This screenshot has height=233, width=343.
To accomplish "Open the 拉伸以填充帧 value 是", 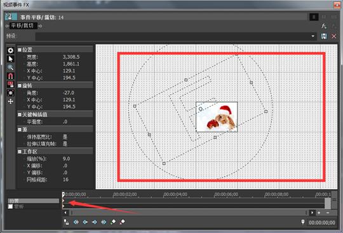I will pyautogui.click(x=65, y=144).
